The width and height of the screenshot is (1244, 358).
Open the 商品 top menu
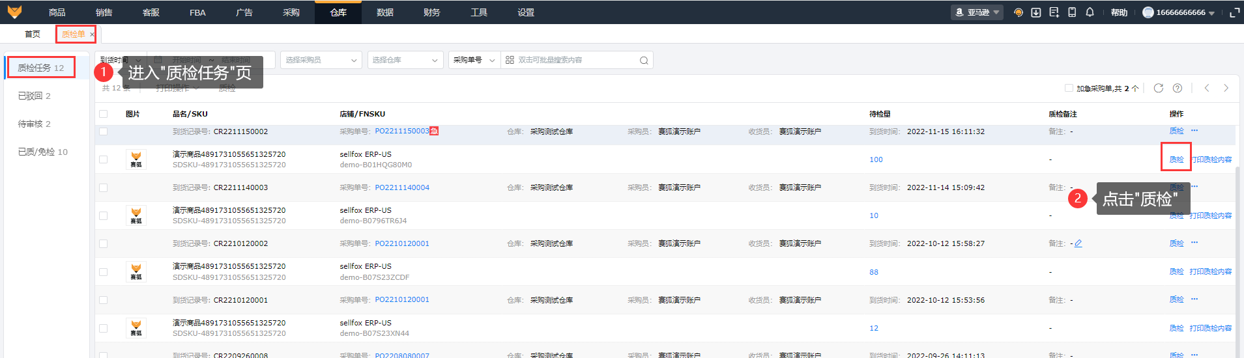coord(57,12)
